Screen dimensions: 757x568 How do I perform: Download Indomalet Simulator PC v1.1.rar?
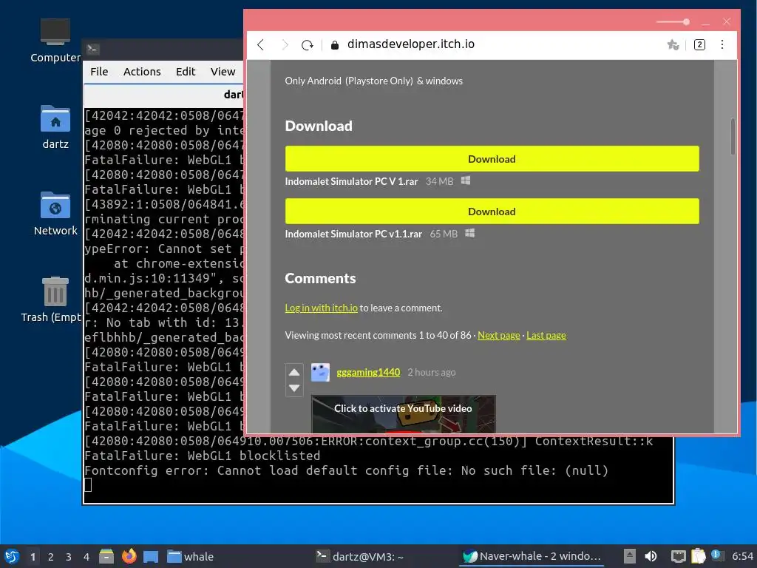(x=492, y=212)
